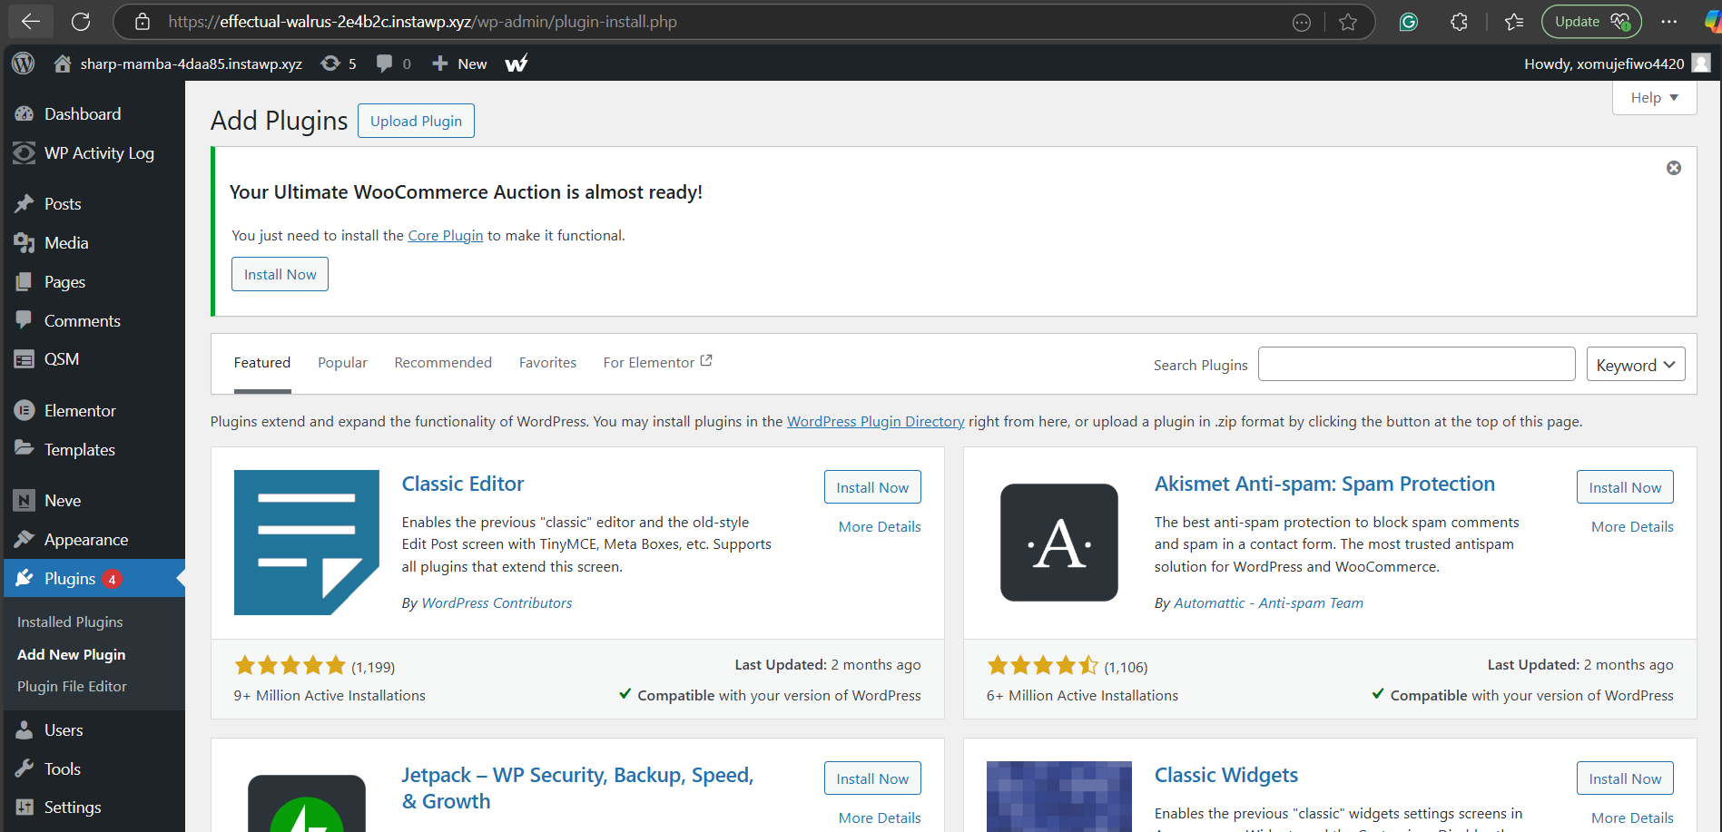Reload the page with refresh icon
The width and height of the screenshot is (1722, 832).
[81, 22]
